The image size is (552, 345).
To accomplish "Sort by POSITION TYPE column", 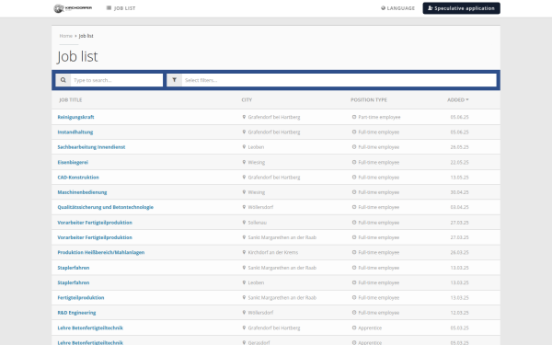I will (x=369, y=100).
